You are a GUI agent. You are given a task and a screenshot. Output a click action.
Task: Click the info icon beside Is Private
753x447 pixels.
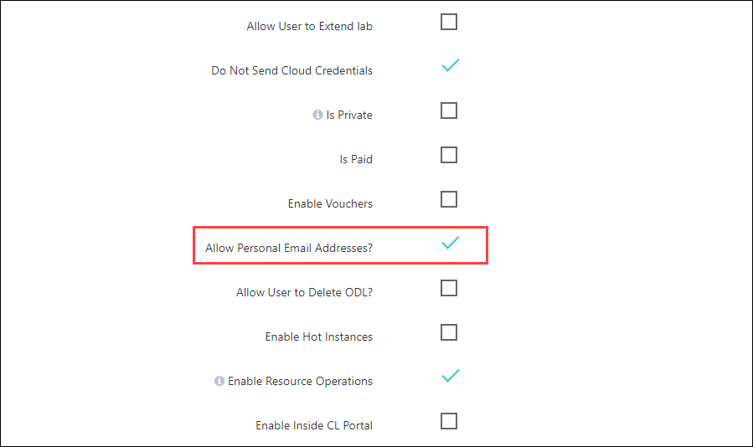317,115
